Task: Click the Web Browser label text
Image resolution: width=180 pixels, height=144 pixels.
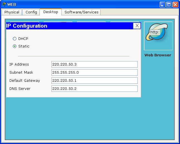Action: point(158,55)
